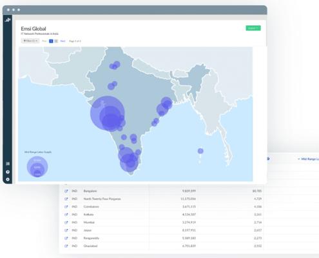
Task: Click the Emsi Global page title
Action: pos(34,28)
